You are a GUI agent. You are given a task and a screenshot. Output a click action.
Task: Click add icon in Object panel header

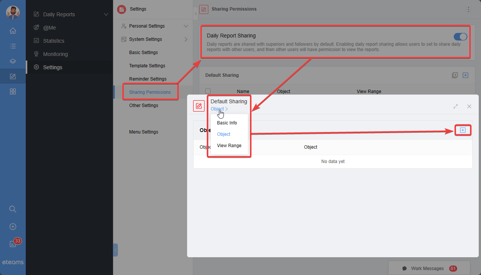(462, 130)
